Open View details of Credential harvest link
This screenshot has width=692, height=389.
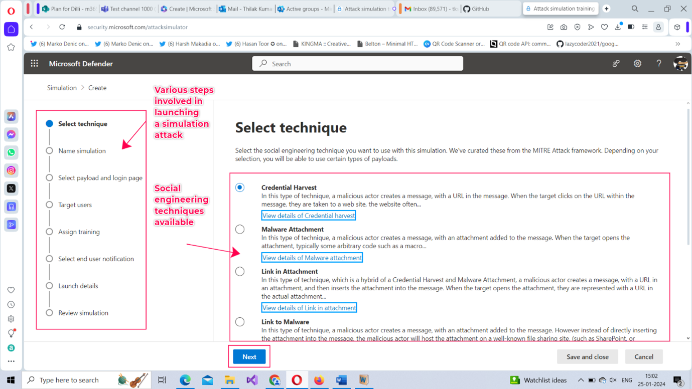(x=309, y=216)
